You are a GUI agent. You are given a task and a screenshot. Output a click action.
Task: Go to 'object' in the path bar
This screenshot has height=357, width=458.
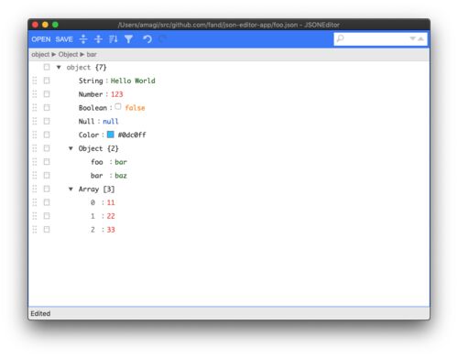pyautogui.click(x=40, y=55)
